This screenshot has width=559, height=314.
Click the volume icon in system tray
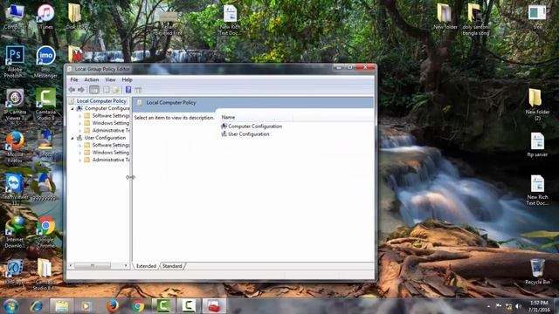tap(518, 306)
